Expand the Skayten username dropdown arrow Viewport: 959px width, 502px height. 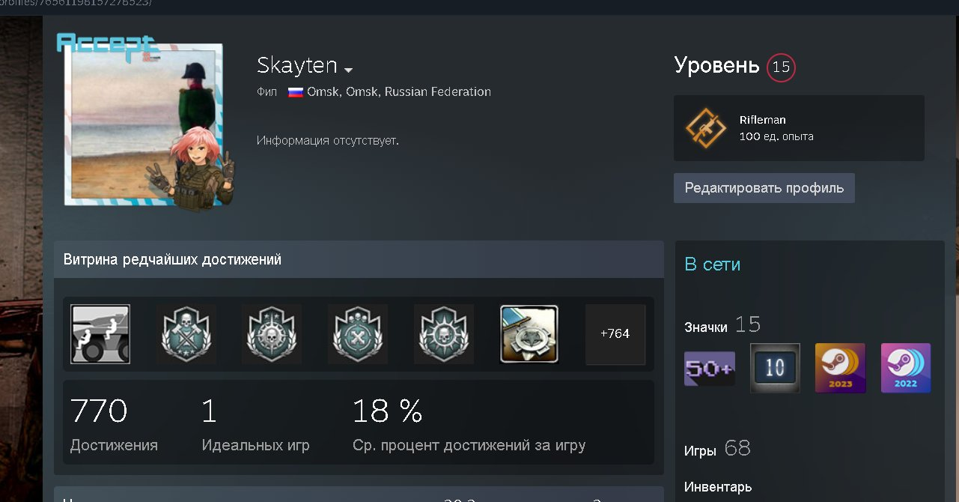tap(348, 70)
